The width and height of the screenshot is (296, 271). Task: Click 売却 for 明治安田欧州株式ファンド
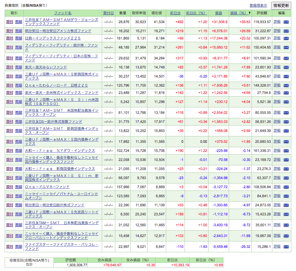tap(19, 205)
